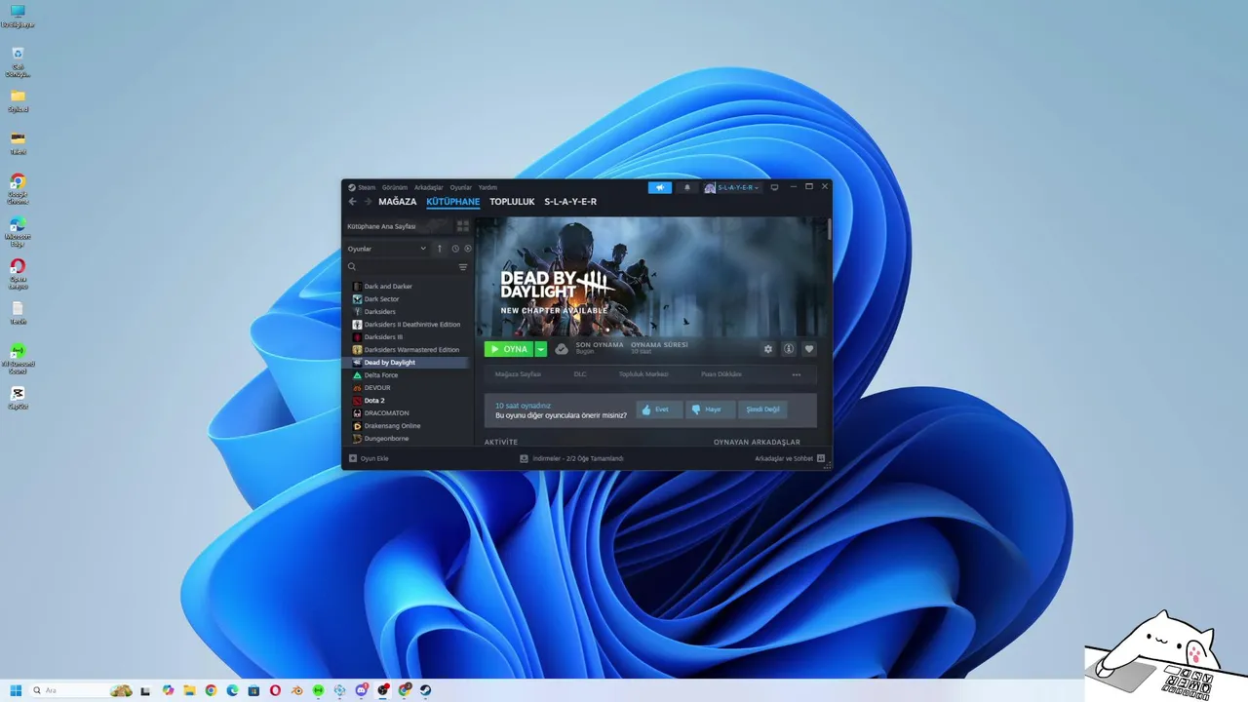
Task: Toggle ready-to-play filter icon
Action: point(468,249)
